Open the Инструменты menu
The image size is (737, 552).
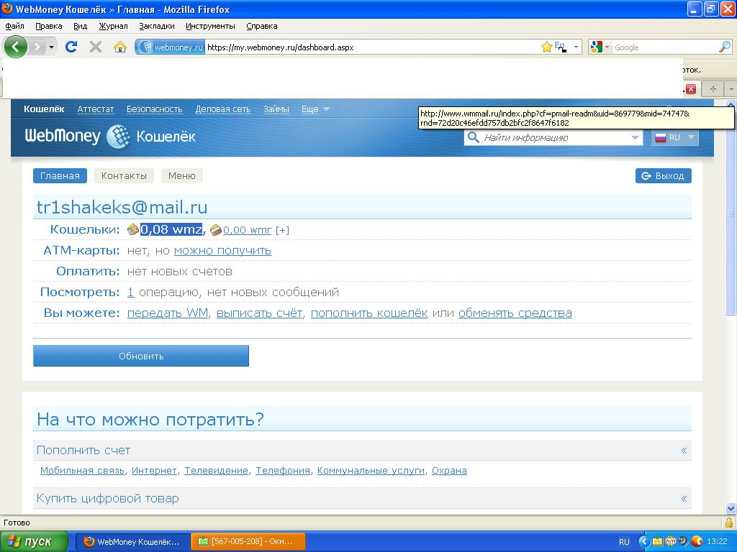coord(210,27)
